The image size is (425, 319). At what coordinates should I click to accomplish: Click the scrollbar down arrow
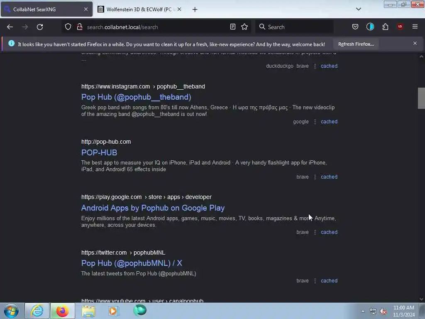click(421, 299)
